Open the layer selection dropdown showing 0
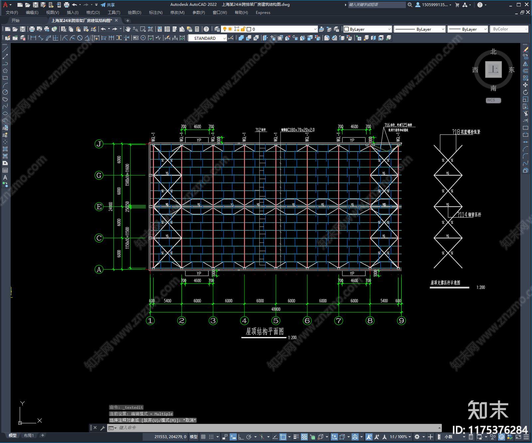This screenshot has height=443, width=532. point(270,29)
